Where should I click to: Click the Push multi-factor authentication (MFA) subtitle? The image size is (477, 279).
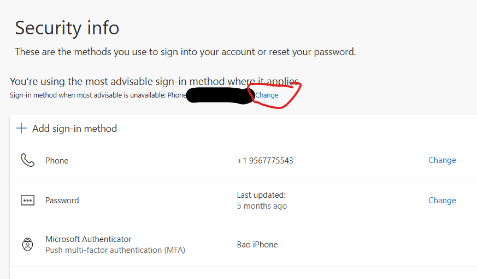[115, 250]
